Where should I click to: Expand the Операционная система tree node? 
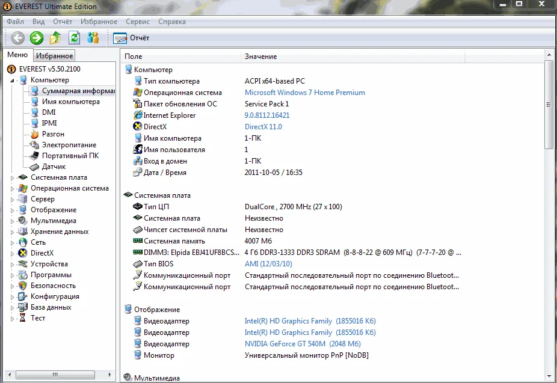[x=13, y=189]
